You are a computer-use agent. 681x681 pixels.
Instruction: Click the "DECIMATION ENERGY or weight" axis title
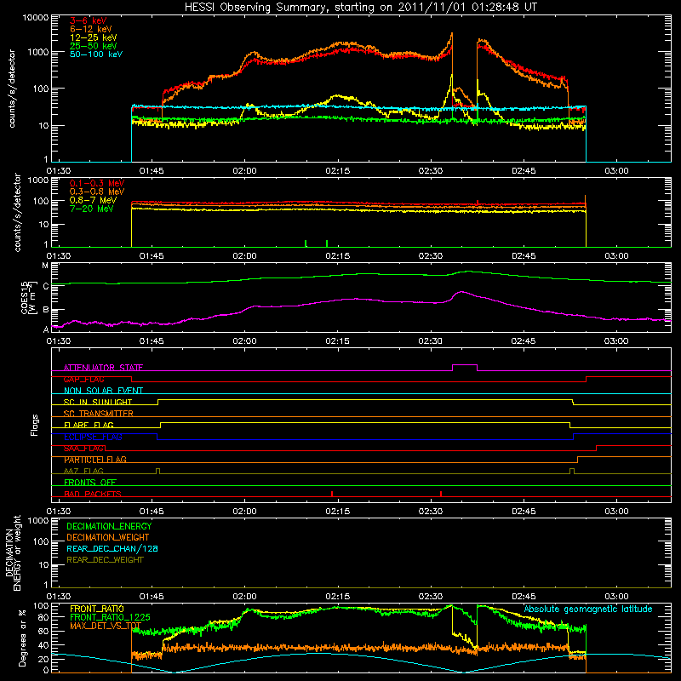(x=13, y=553)
